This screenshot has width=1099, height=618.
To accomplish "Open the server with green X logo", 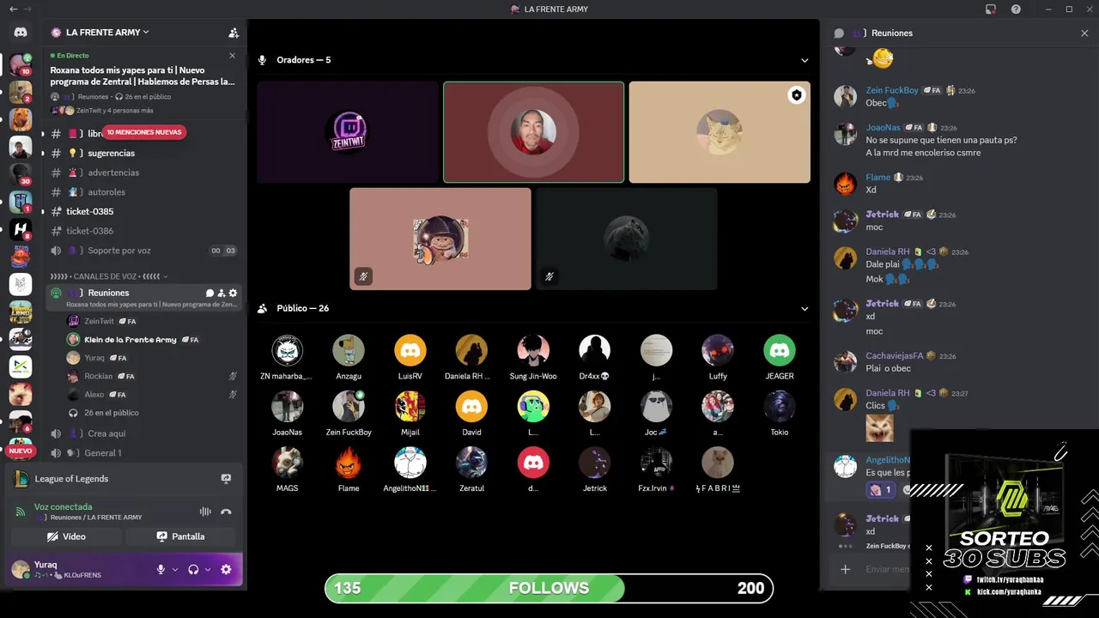I will (21, 367).
